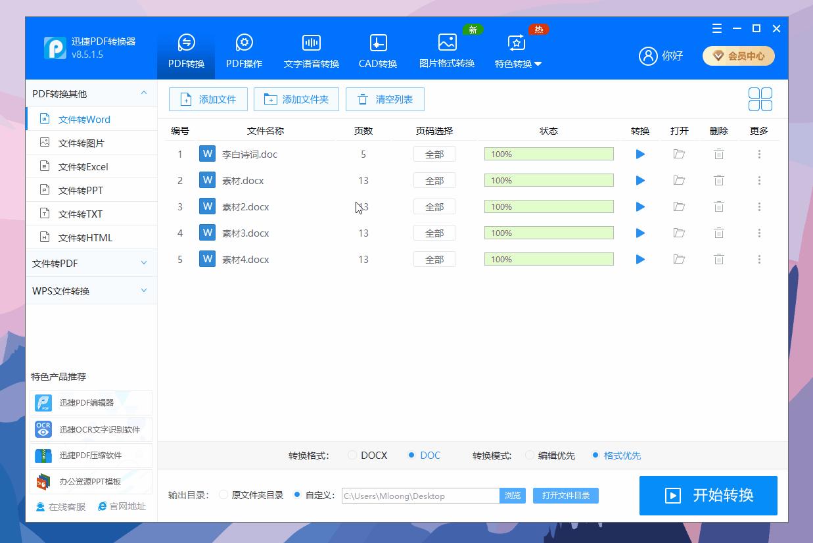
Task: Open folder for 素材2.docx
Action: pyautogui.click(x=679, y=206)
